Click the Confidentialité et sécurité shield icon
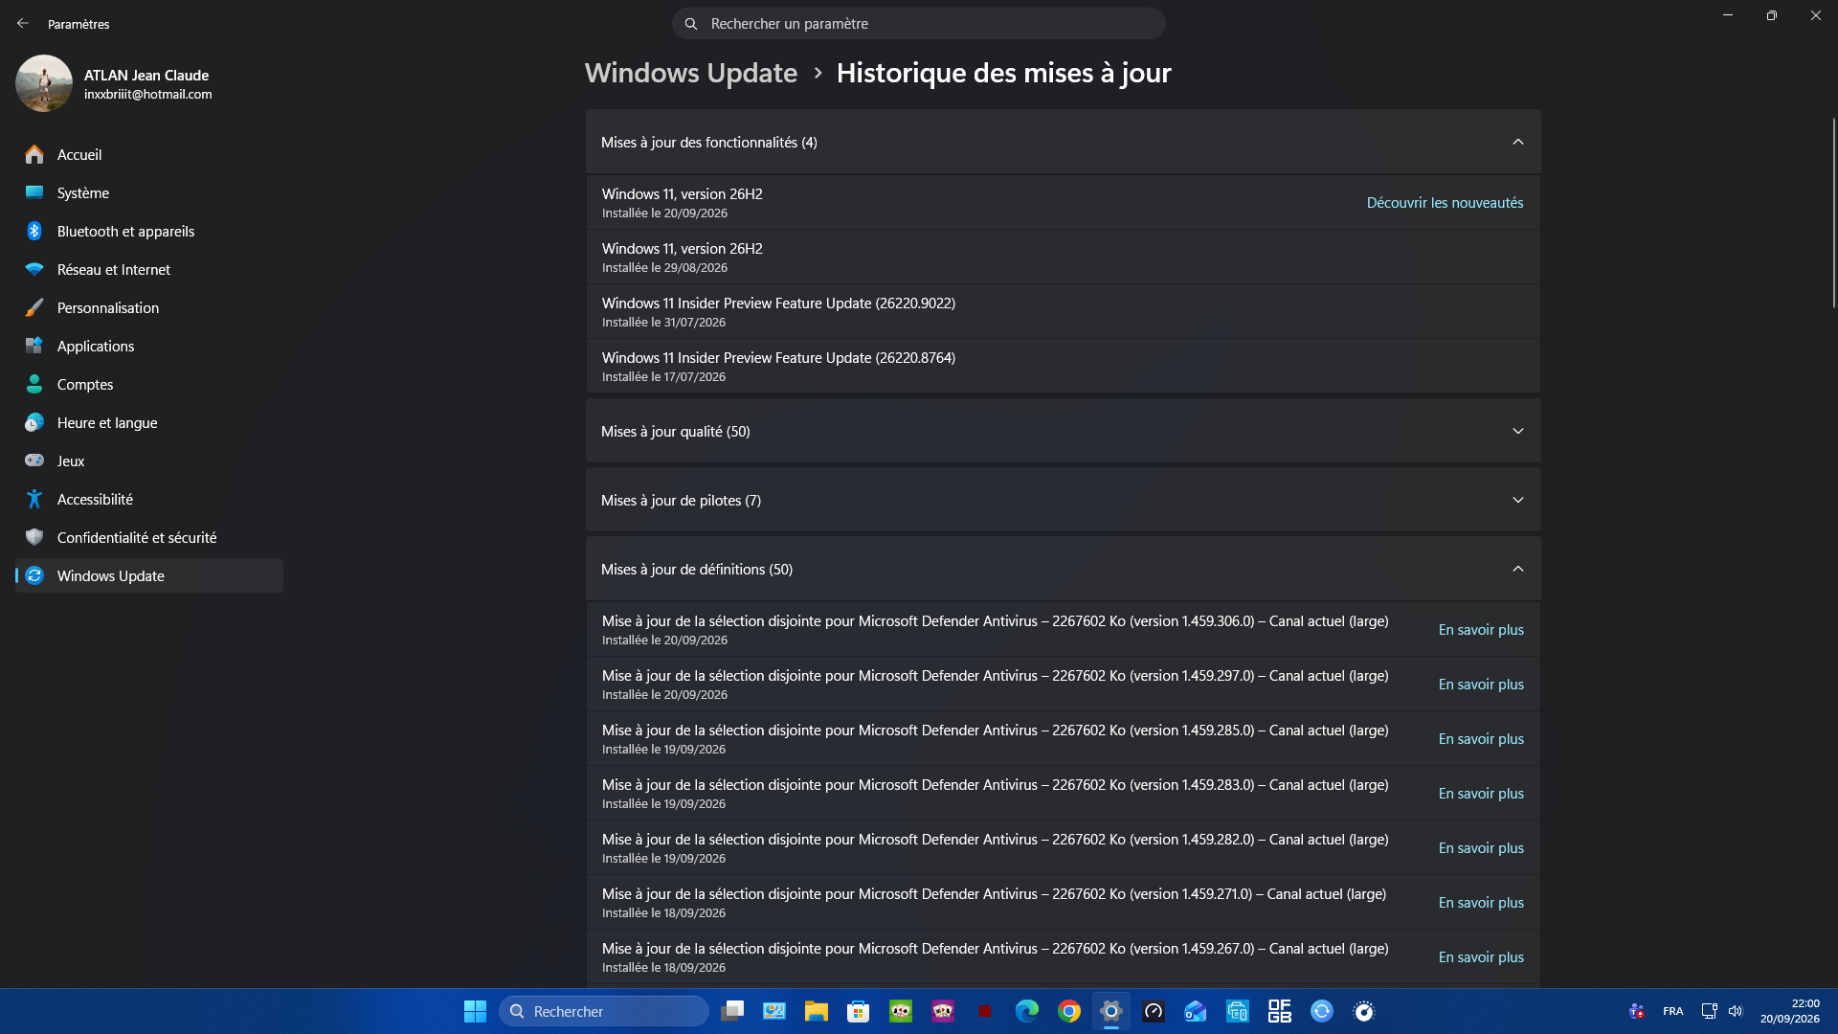The image size is (1838, 1034). (x=34, y=537)
